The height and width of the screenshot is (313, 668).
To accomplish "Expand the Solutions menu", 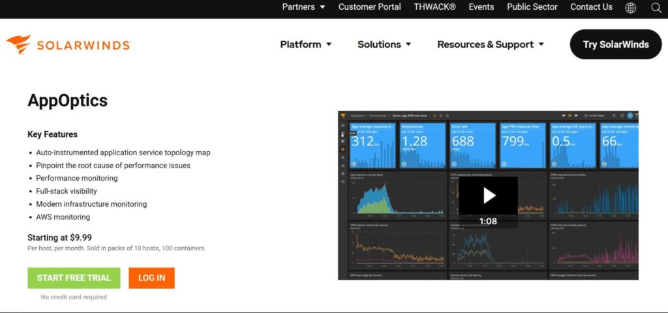I will click(x=384, y=44).
